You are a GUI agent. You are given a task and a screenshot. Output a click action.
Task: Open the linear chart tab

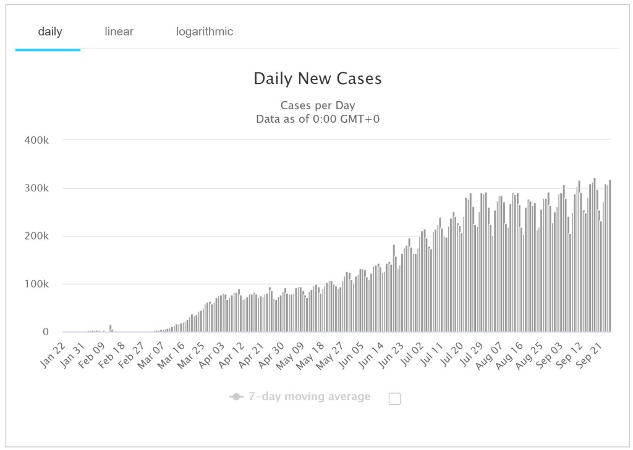(x=119, y=31)
